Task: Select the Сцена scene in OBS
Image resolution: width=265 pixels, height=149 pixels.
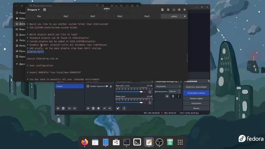Action: (x=70, y=86)
